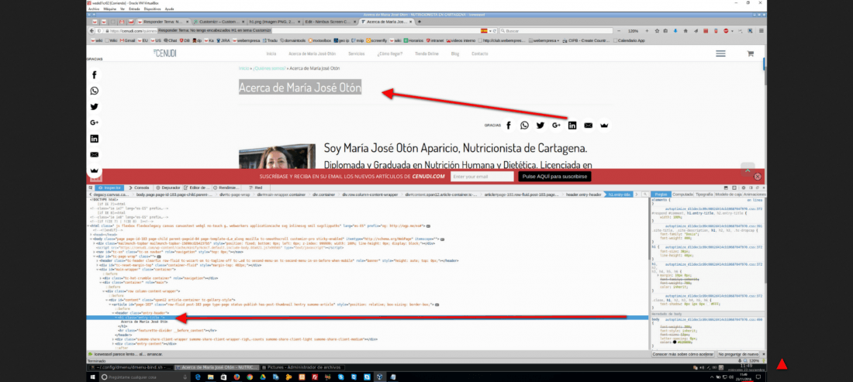
Task: Switch to the Consola devtools tab
Action: click(140, 188)
